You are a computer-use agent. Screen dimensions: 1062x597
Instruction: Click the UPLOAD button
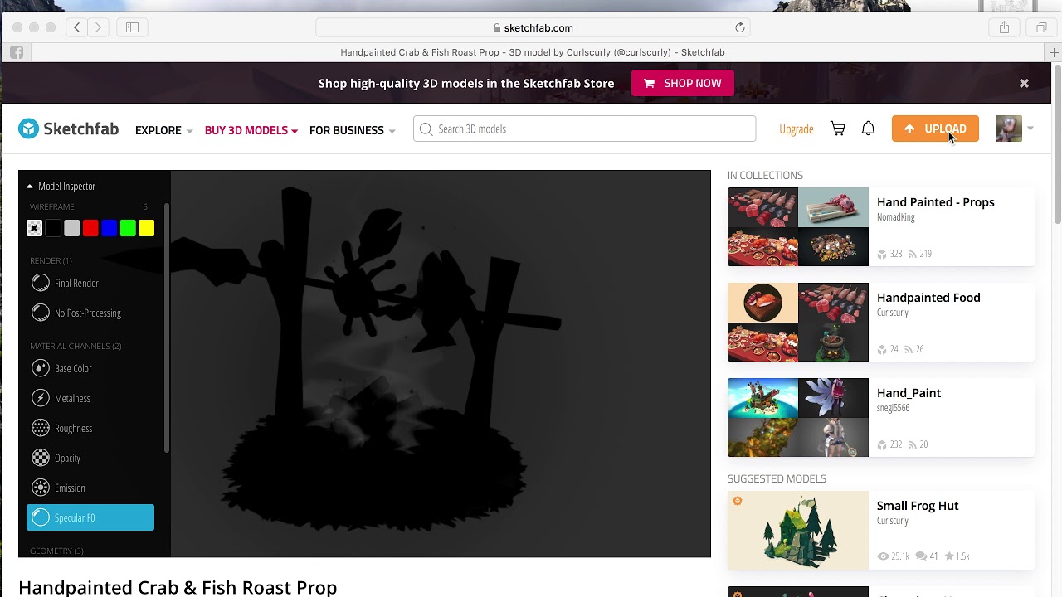tap(935, 129)
